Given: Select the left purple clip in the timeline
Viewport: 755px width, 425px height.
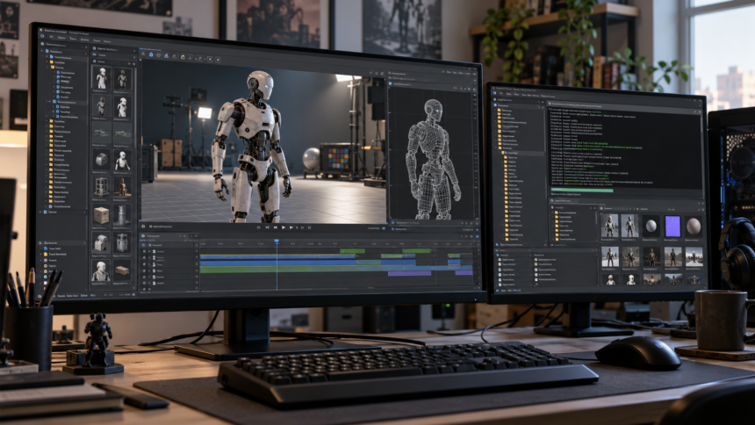Looking at the screenshot, I should pyautogui.click(x=409, y=273).
